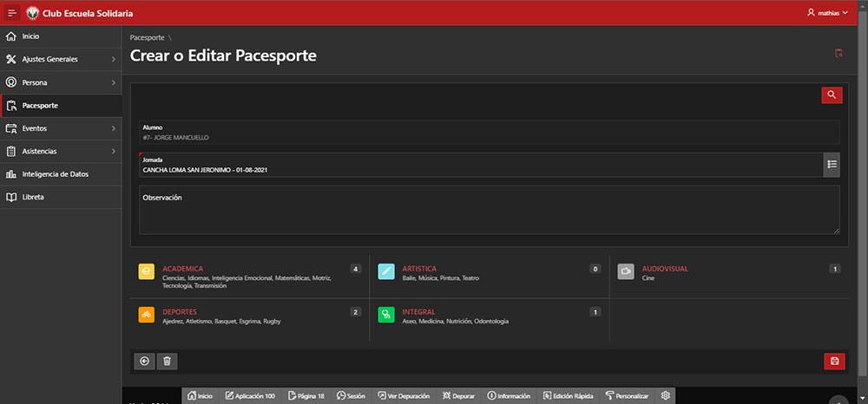Click the Edición Rápida developer toolbar button

569,395
